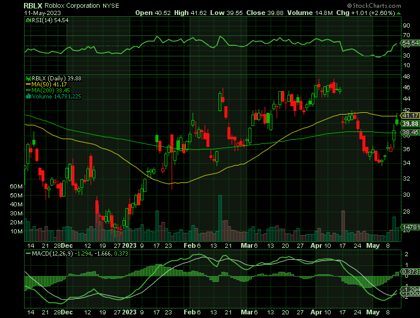Click 2023 on date axis under volume bars

(x=129, y=245)
